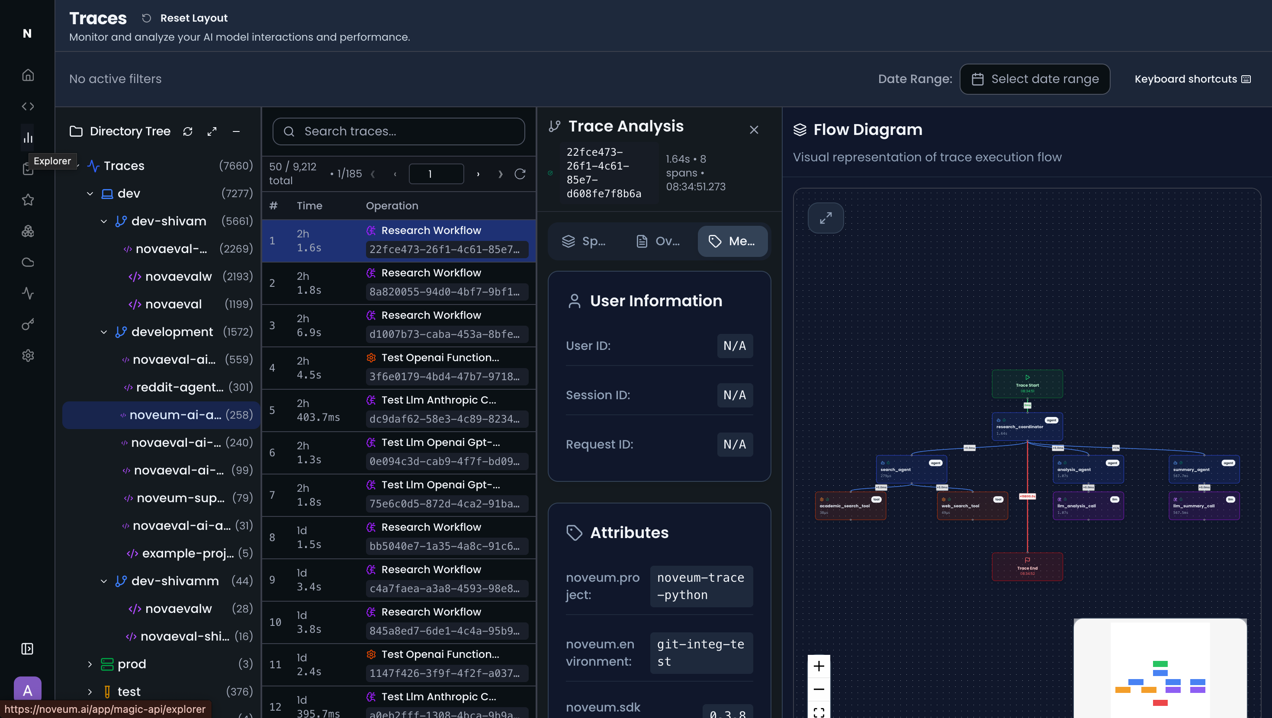The width and height of the screenshot is (1272, 718).
Task: Expand the prod environment folder
Action: [90, 664]
